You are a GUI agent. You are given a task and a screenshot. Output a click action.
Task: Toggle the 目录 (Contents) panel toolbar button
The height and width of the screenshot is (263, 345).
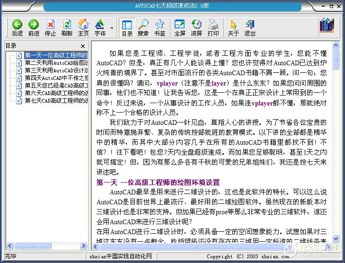(x=127, y=27)
